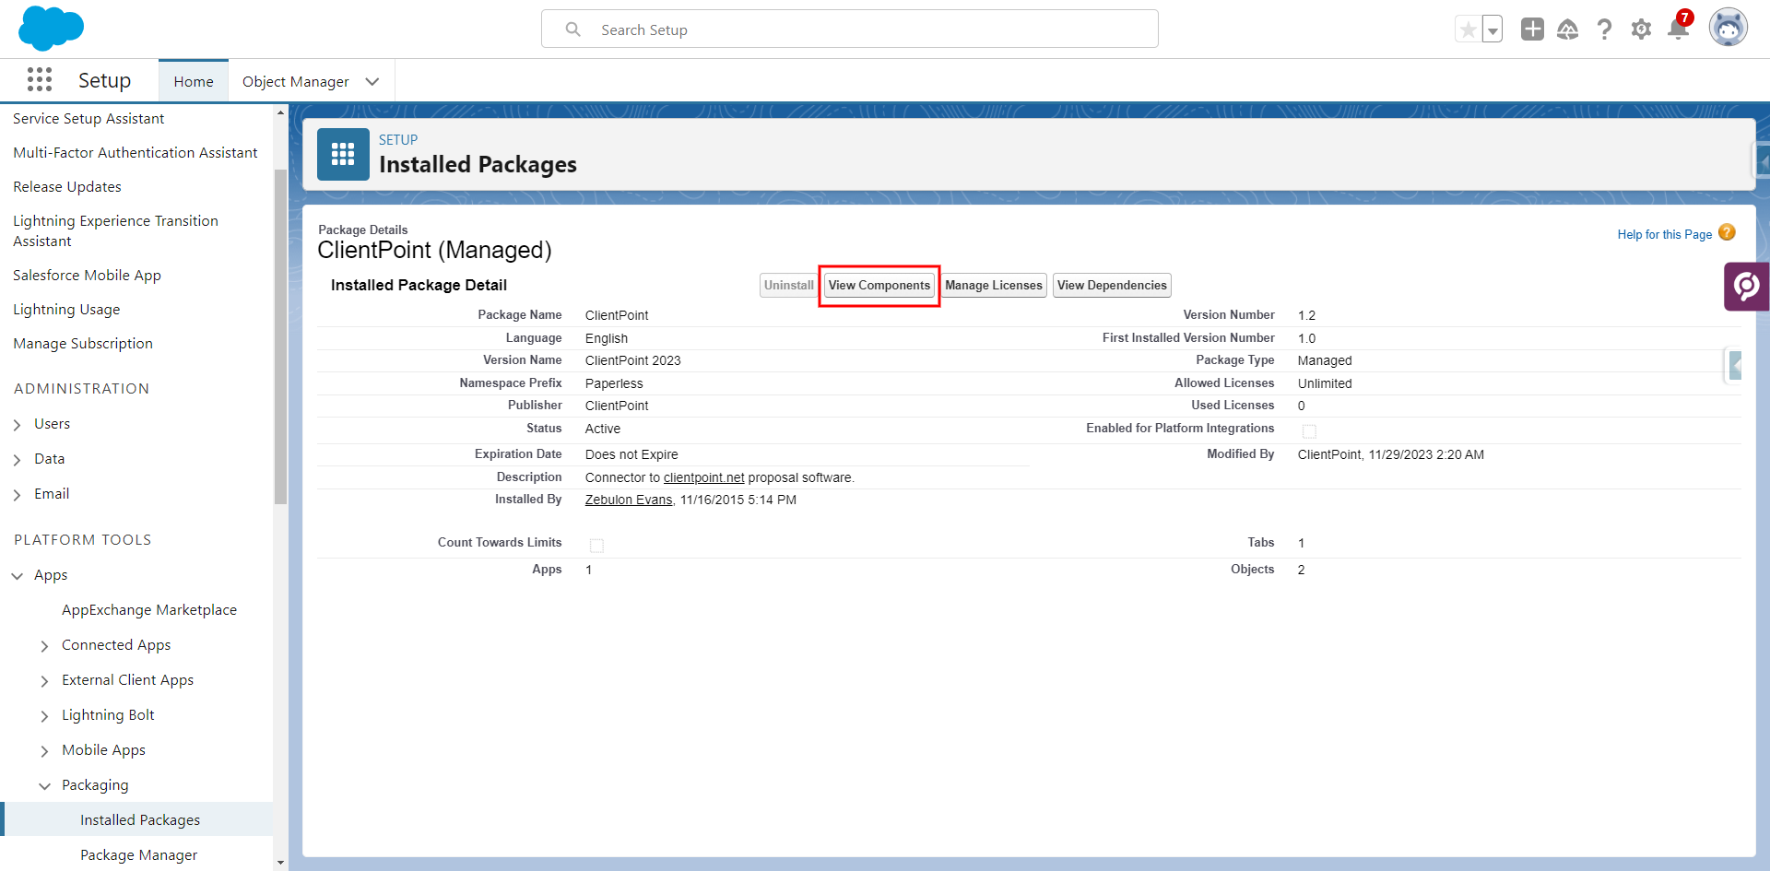Click the View Components button
The width and height of the screenshot is (1770, 871).
[879, 286]
